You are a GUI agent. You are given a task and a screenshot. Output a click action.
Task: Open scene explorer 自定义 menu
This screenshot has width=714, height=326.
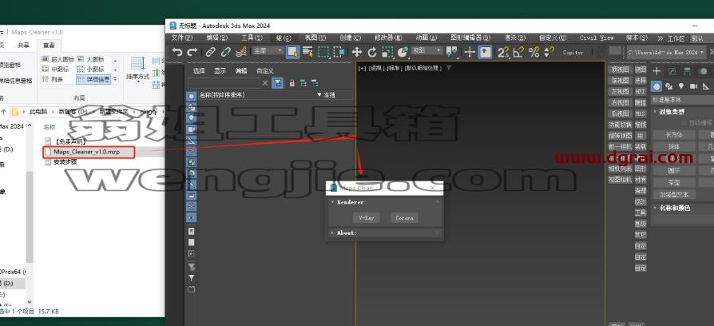(264, 70)
